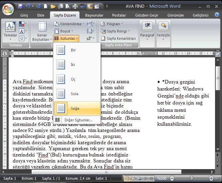Click the draw table pencil icon
Viewport: 222px width, 183px height.
pos(97,6)
